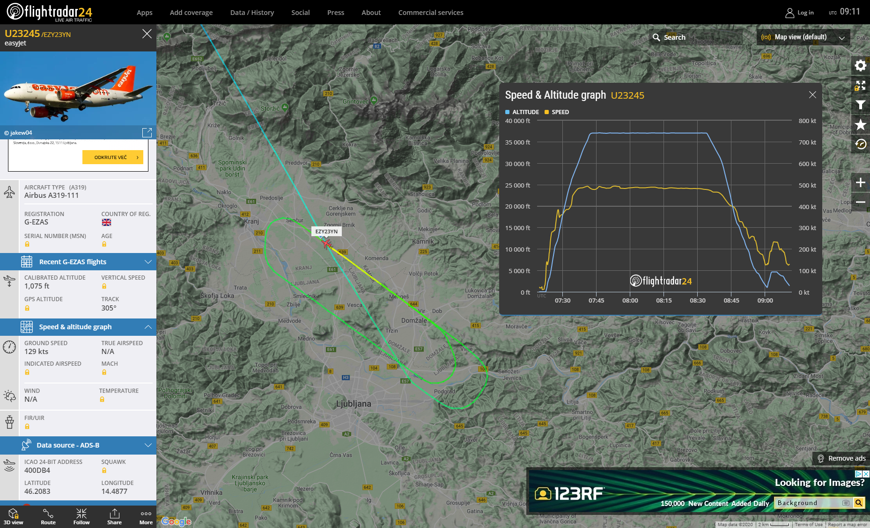Click the easyJet aircraft photo
The image size is (870, 528).
click(x=78, y=88)
